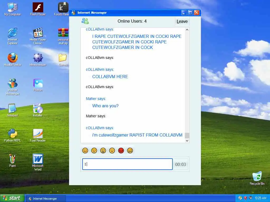Click chat scrollbar up arrow

(x=187, y=30)
